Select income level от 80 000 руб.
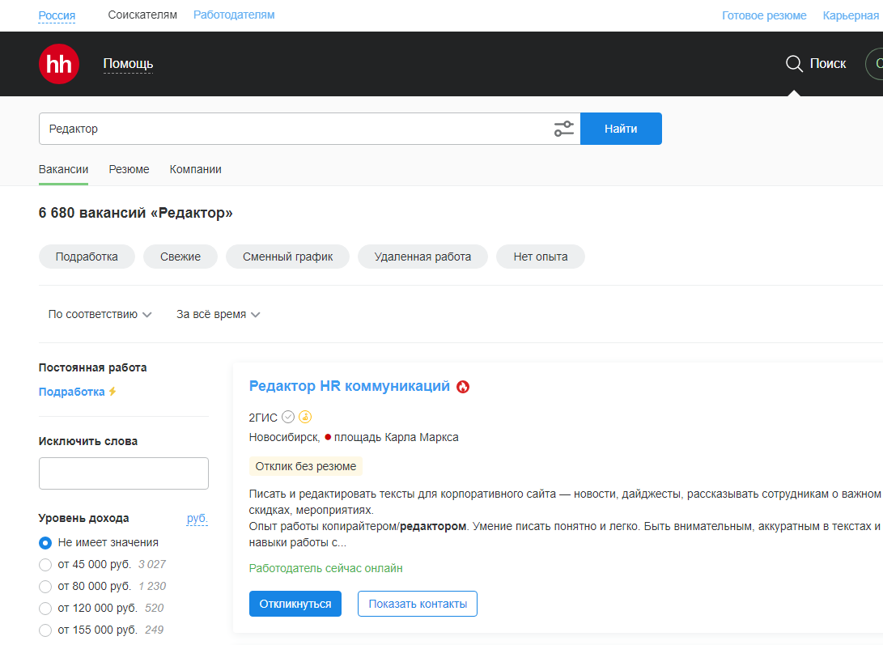Viewport: 883px width, 645px height. point(45,586)
